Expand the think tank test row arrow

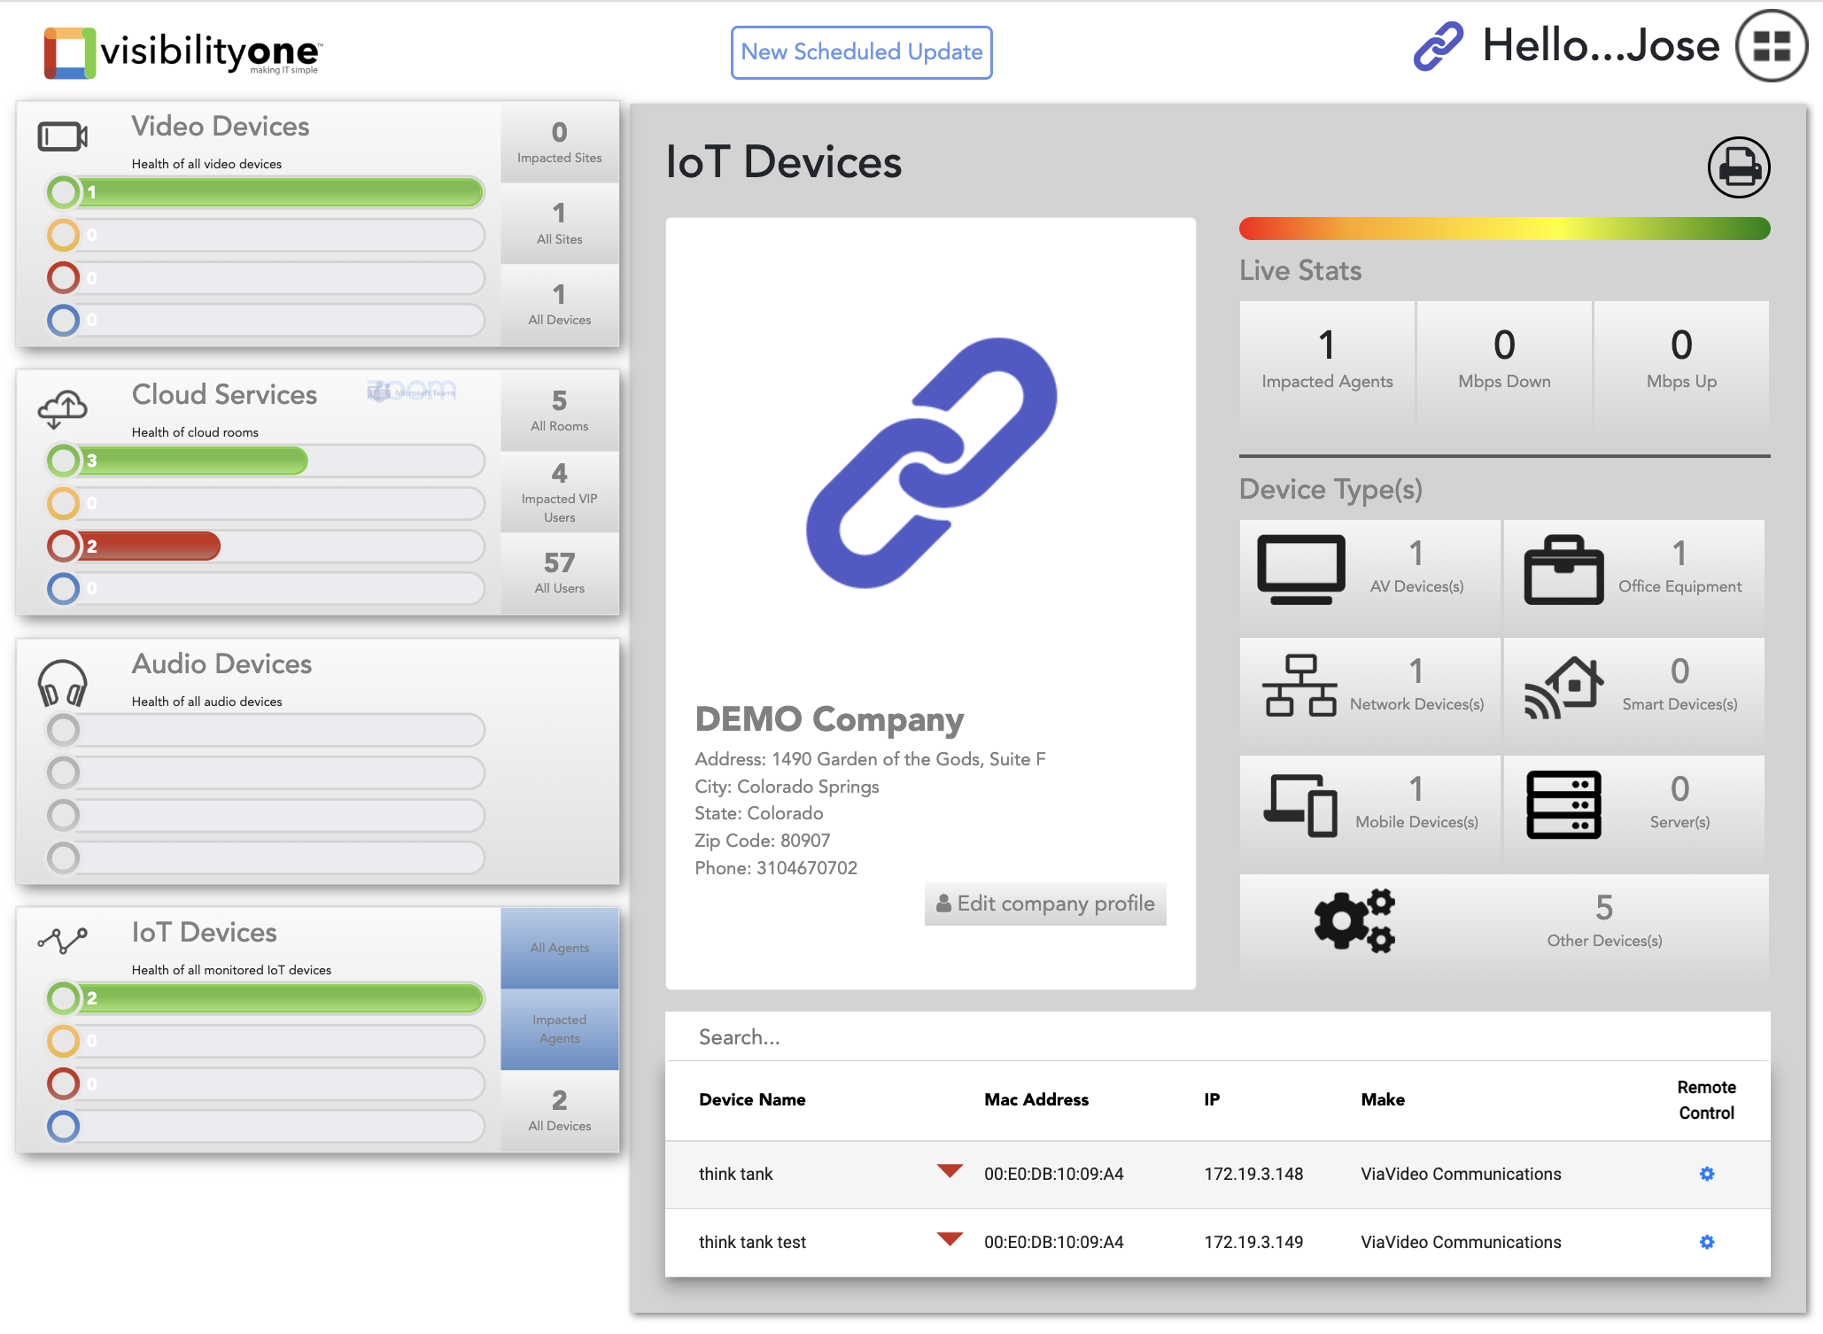(950, 1239)
